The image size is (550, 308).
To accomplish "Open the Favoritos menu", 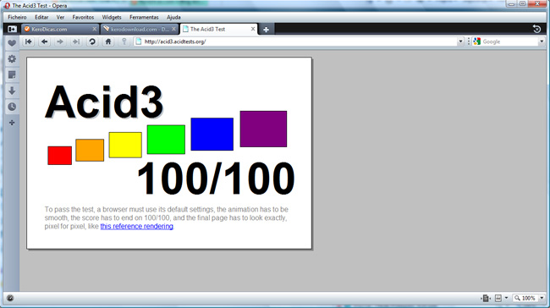I will click(83, 17).
